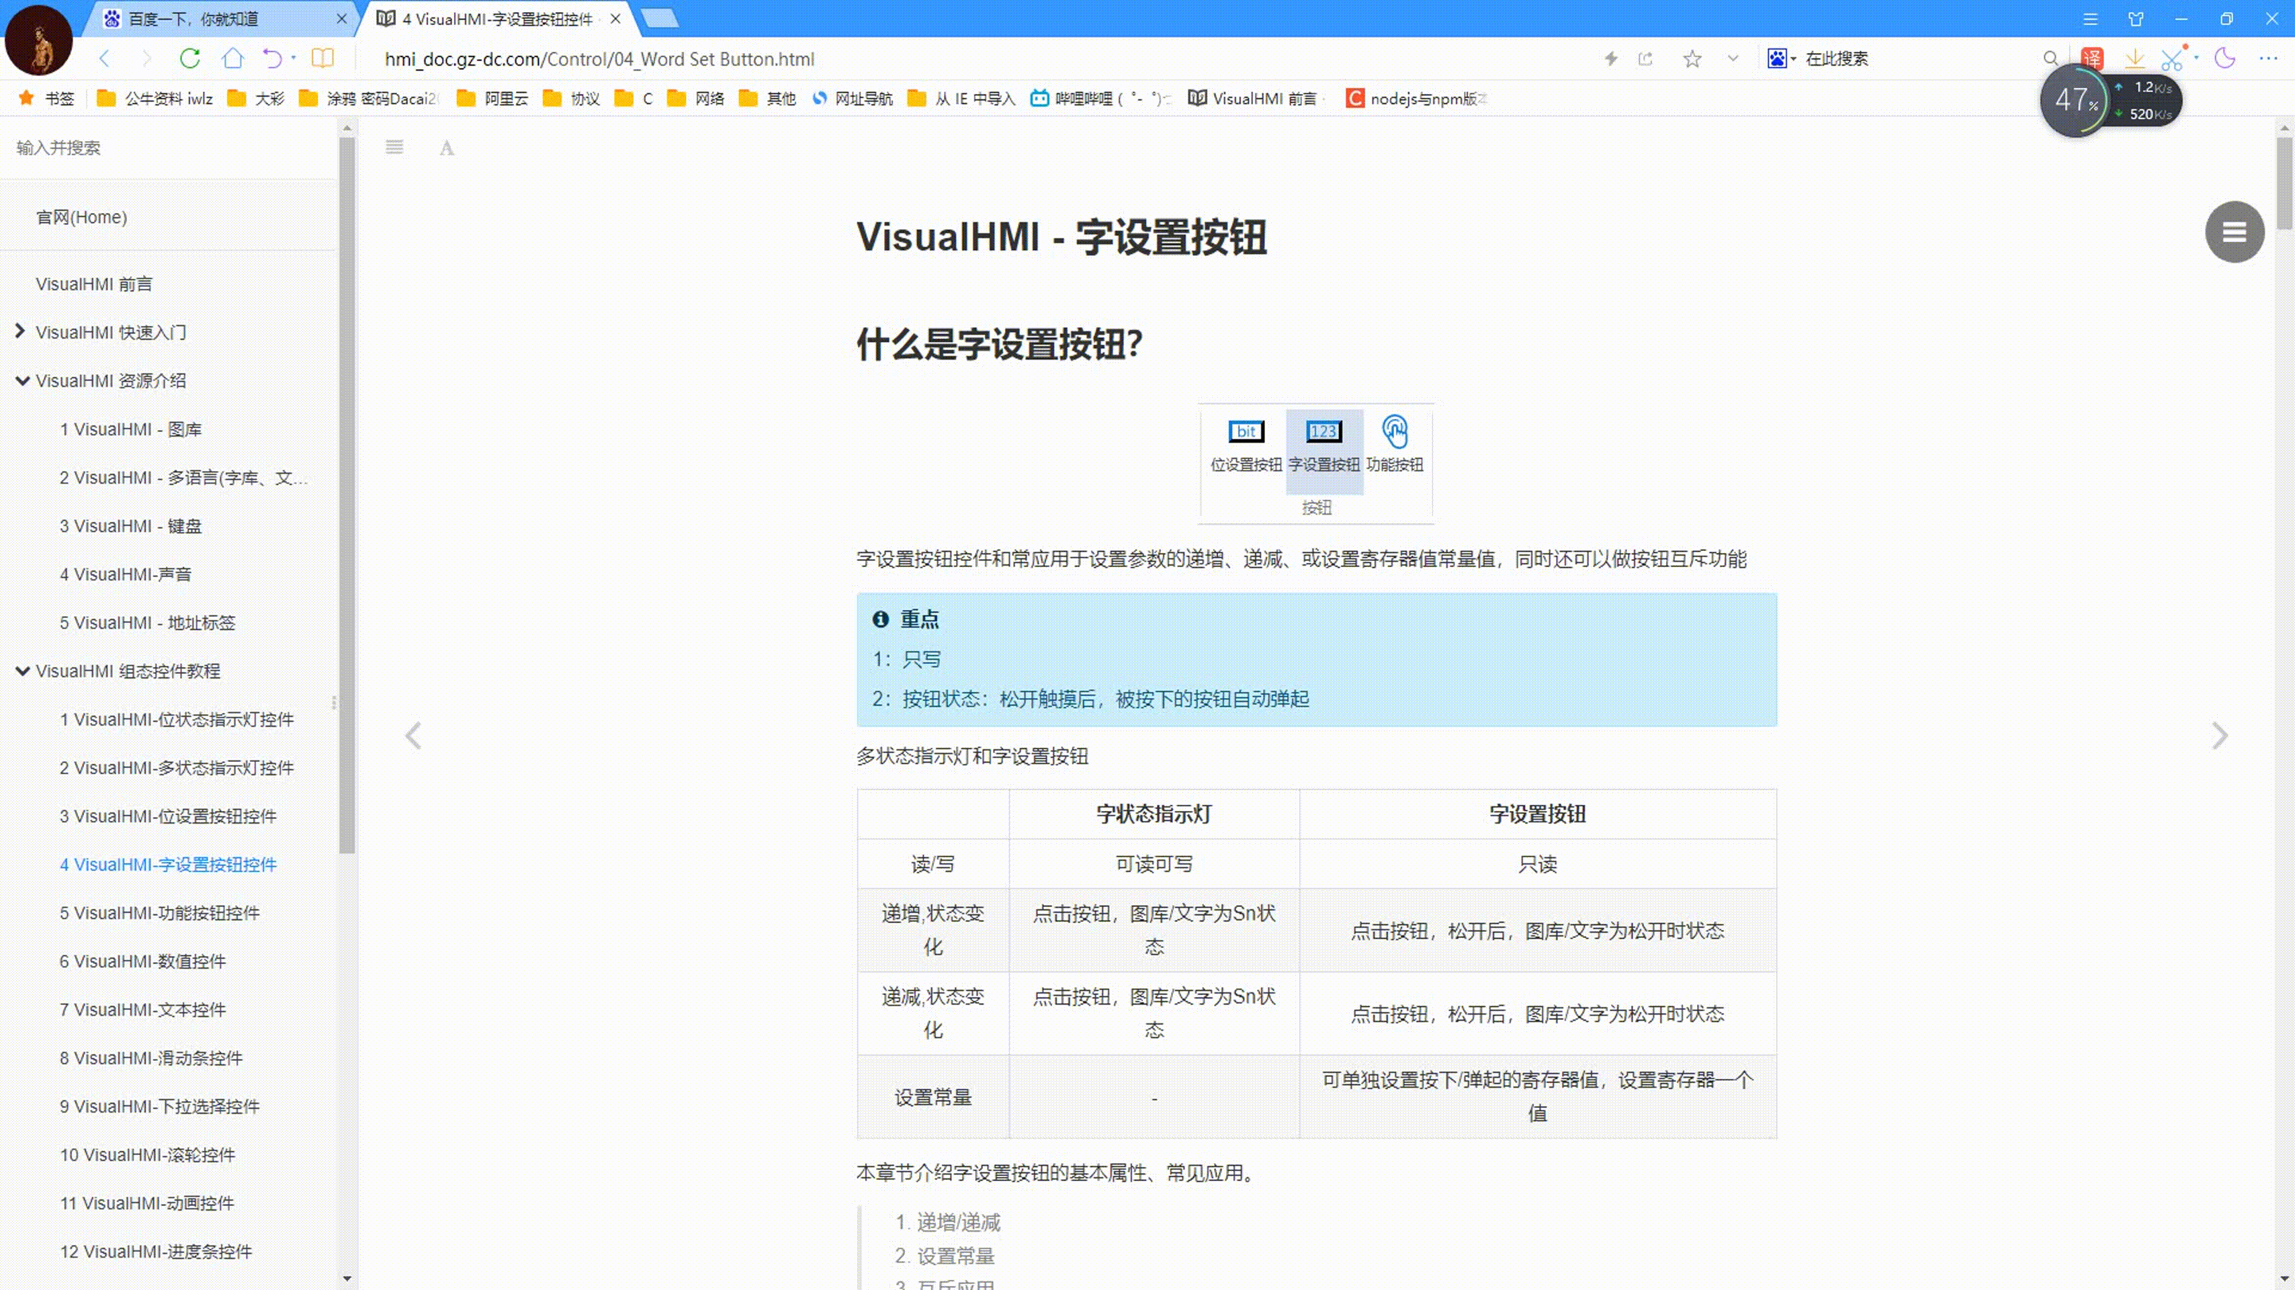Image resolution: width=2295 pixels, height=1290 pixels.
Task: Open reading mode book icon
Action: click(x=322, y=59)
